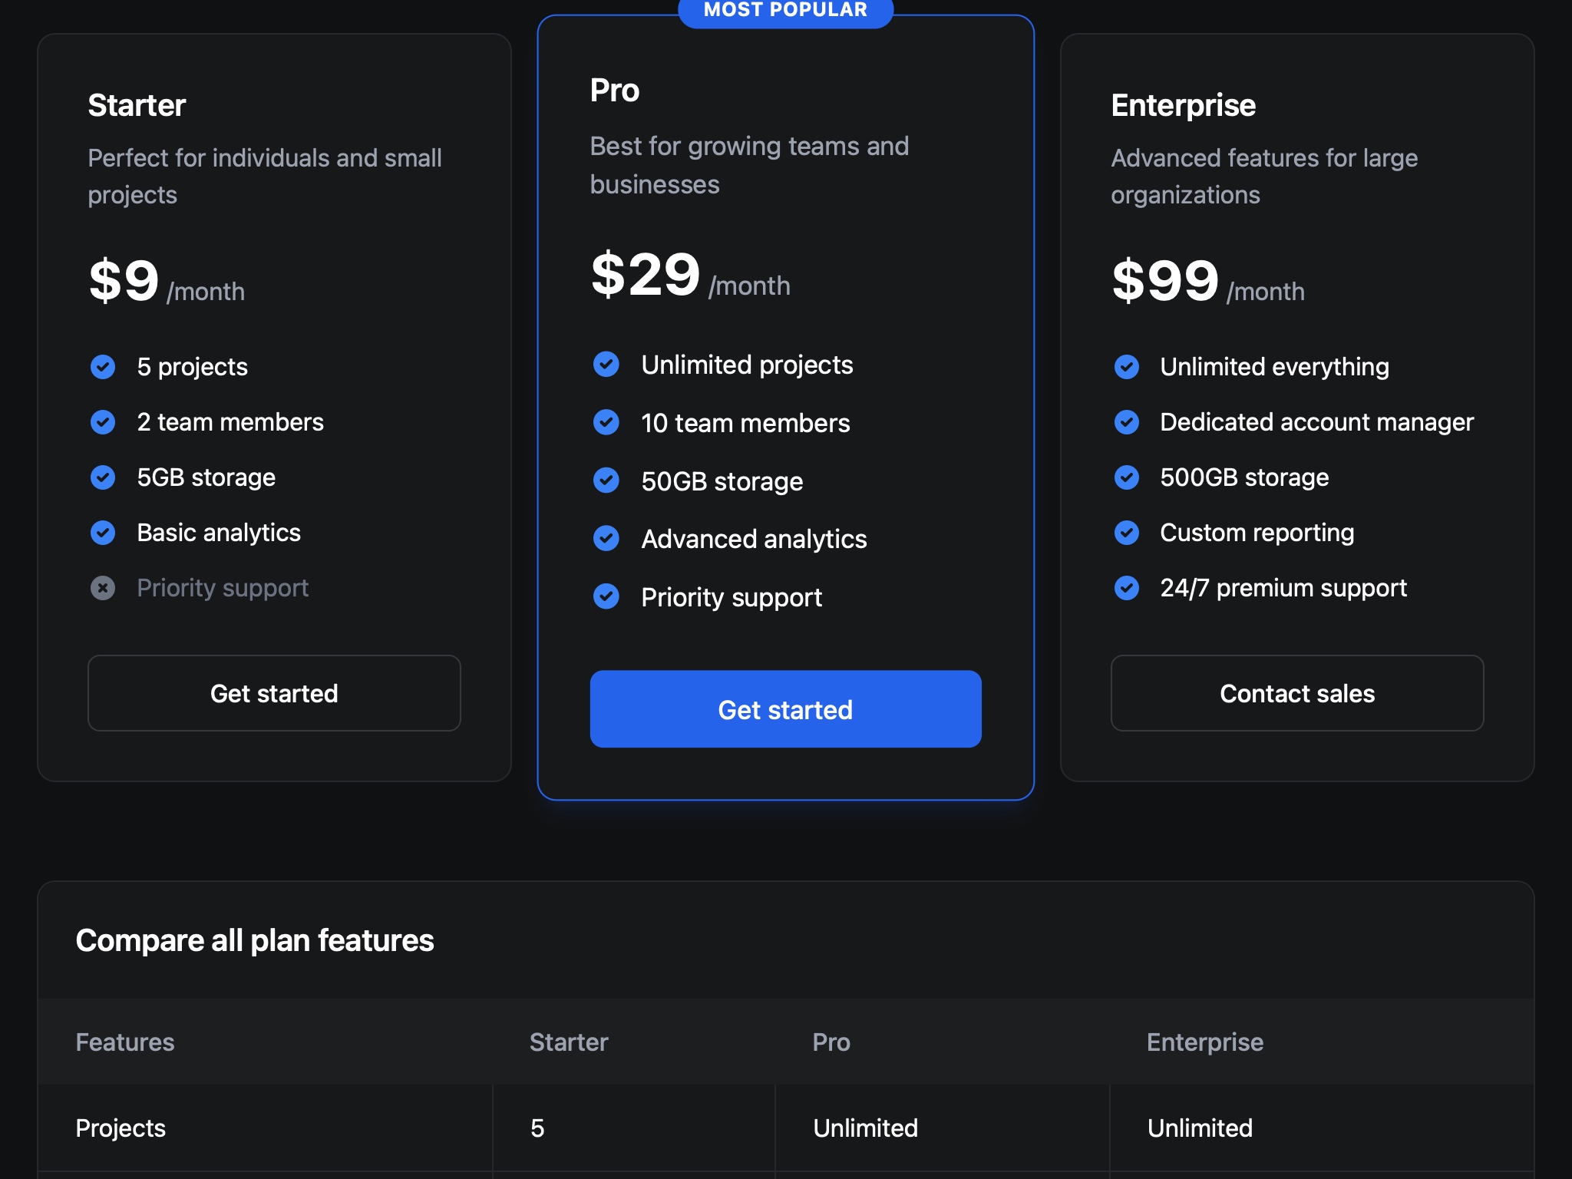Click the Projects row label

pos(121,1128)
